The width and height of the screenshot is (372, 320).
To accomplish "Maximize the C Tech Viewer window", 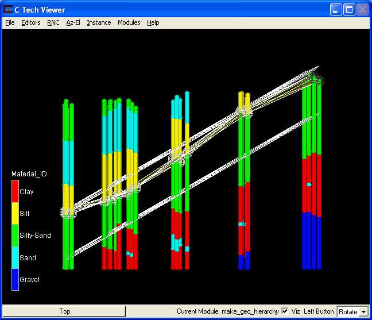I will [349, 10].
